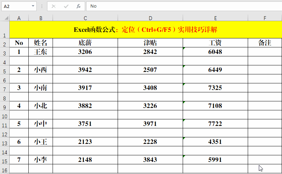Select row 1 header
The image size is (282, 174).
(5, 29)
